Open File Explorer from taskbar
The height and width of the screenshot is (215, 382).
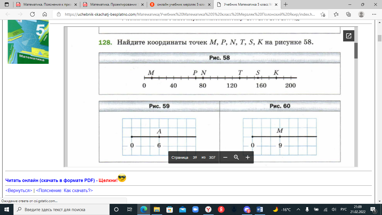157,209
